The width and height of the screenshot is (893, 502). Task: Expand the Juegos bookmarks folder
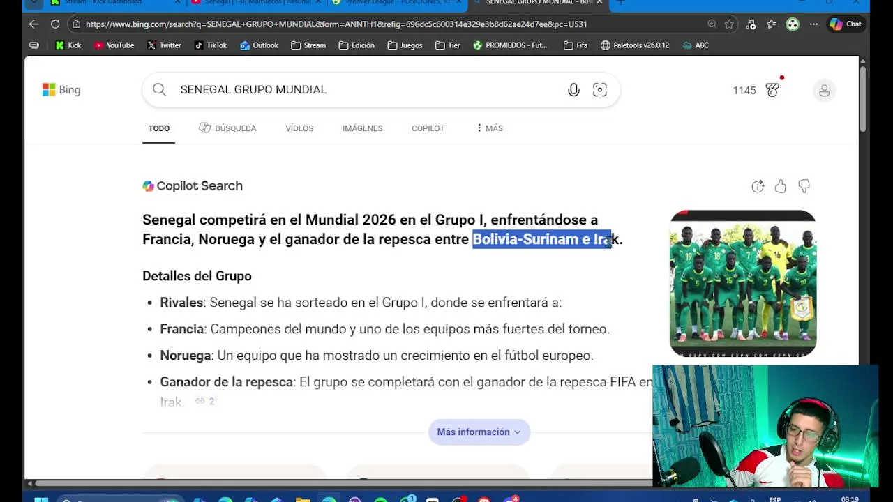click(405, 45)
